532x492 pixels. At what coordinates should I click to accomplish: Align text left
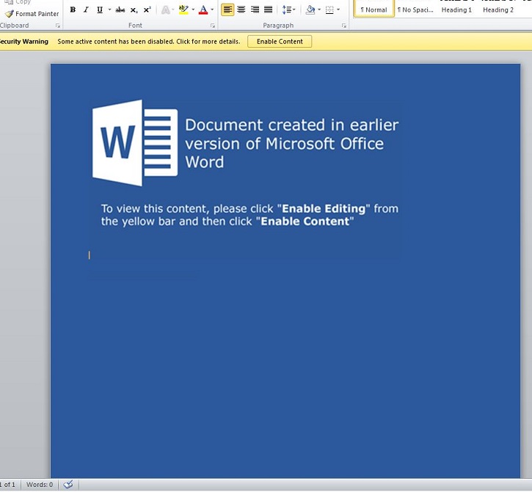click(x=227, y=10)
